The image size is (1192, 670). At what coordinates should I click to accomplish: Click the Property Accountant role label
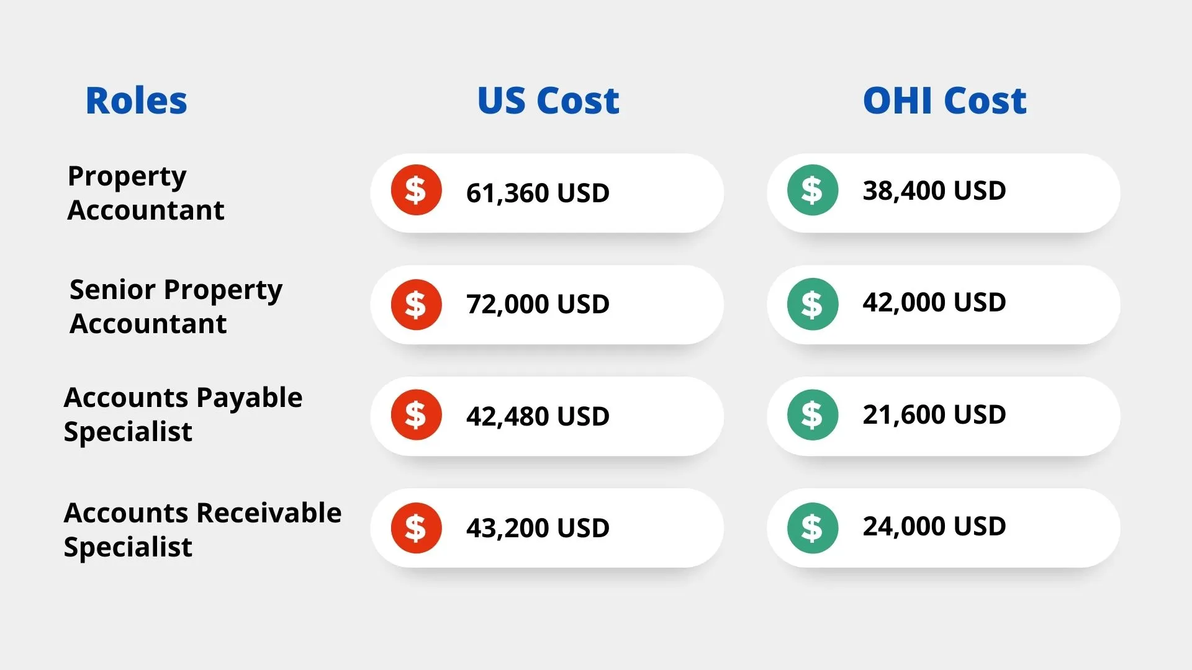tap(146, 193)
